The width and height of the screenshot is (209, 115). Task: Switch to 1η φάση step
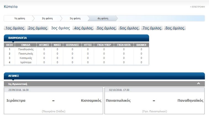19,18
